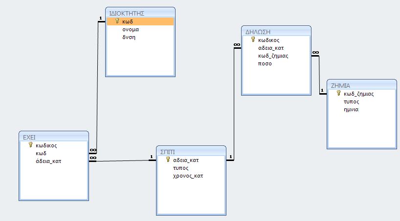Screen dimensions: 400x221
Task: Click primary key icon in ΣΠΙΤΙ table
Action: pos(168,160)
